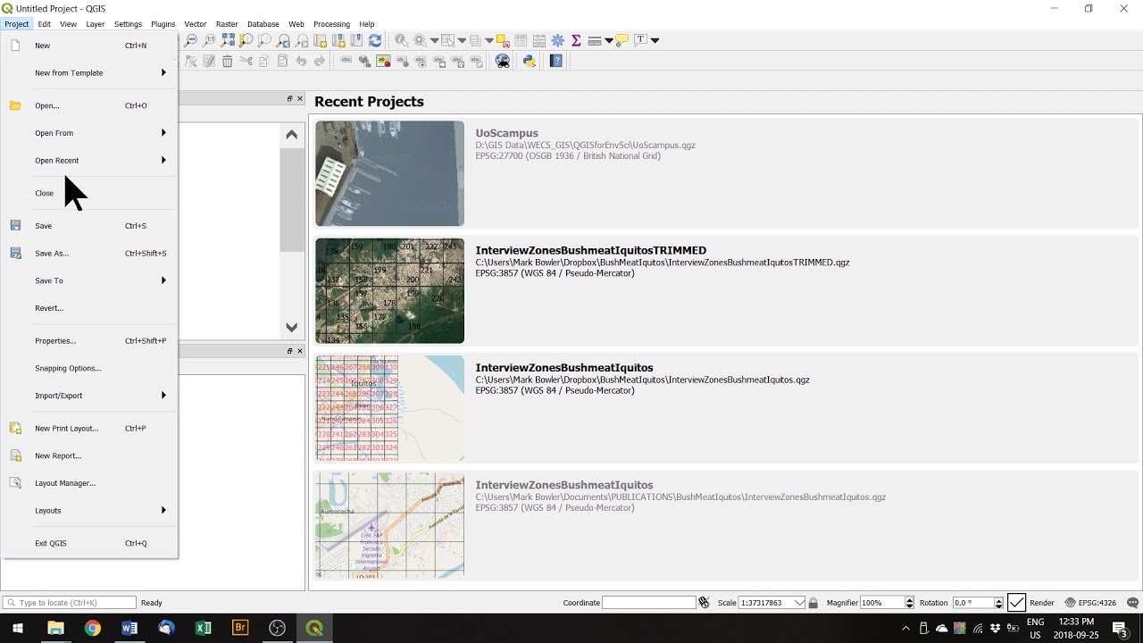Expand the New from Template submenu arrow
Viewport: 1143px width, 643px height.
coord(163,72)
